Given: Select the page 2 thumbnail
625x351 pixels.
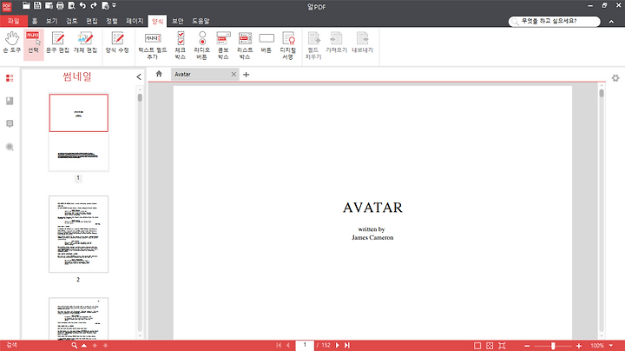Looking at the screenshot, I should [78, 234].
